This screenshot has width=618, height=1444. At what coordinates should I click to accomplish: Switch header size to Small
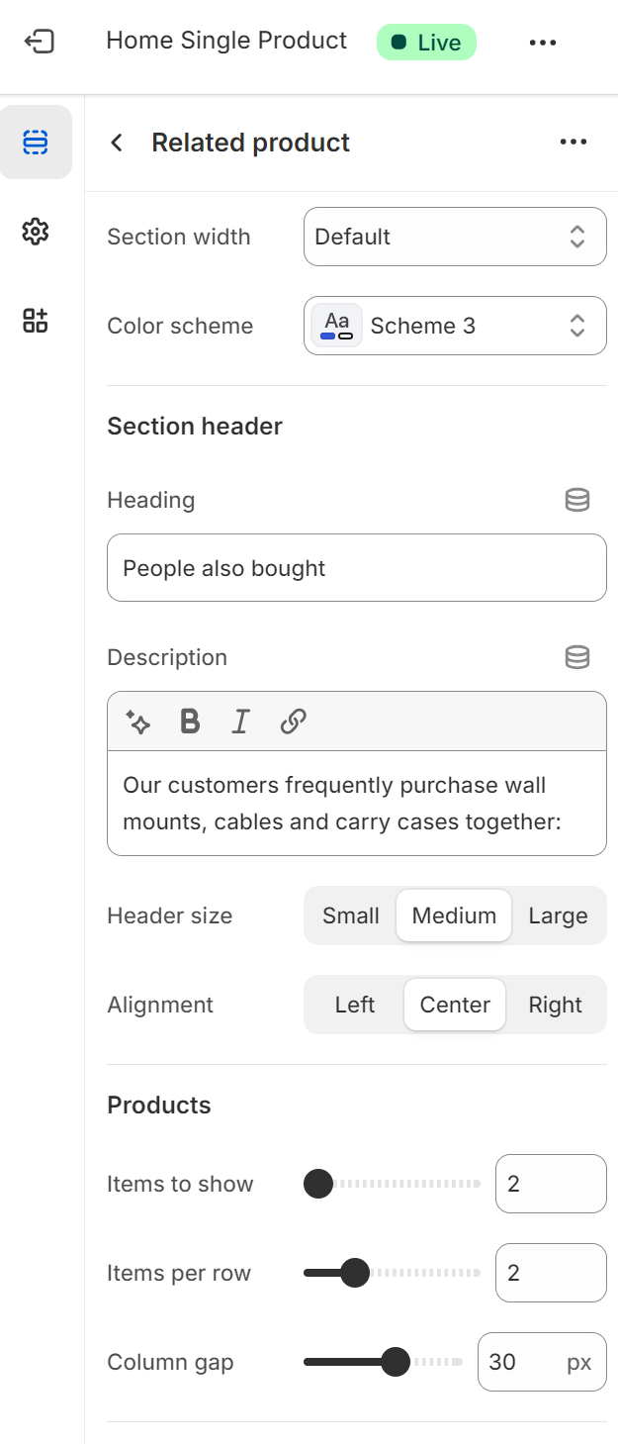point(351,915)
